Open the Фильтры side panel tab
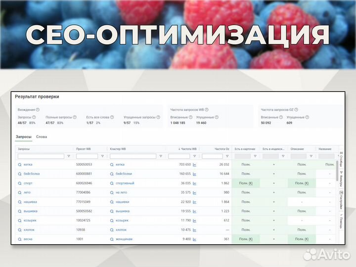 tap(341, 178)
